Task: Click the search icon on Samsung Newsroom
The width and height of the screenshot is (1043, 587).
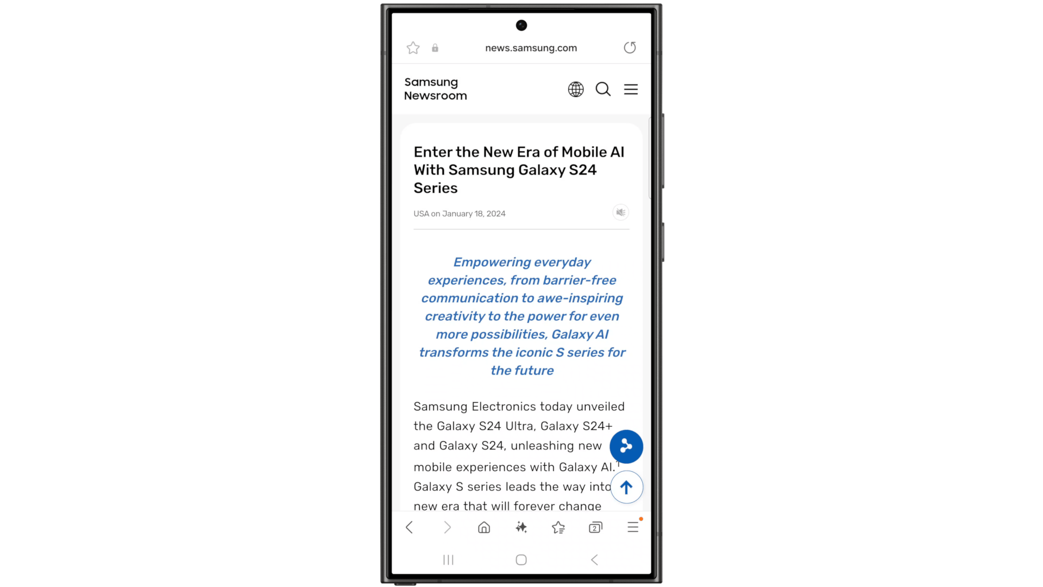Action: (602, 88)
